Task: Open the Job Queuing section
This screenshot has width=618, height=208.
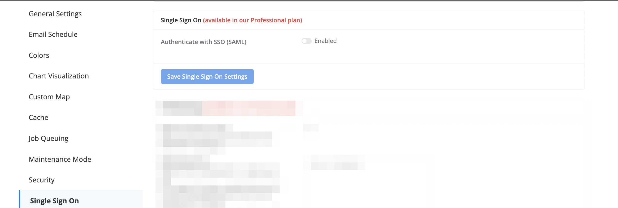Action: click(x=48, y=138)
